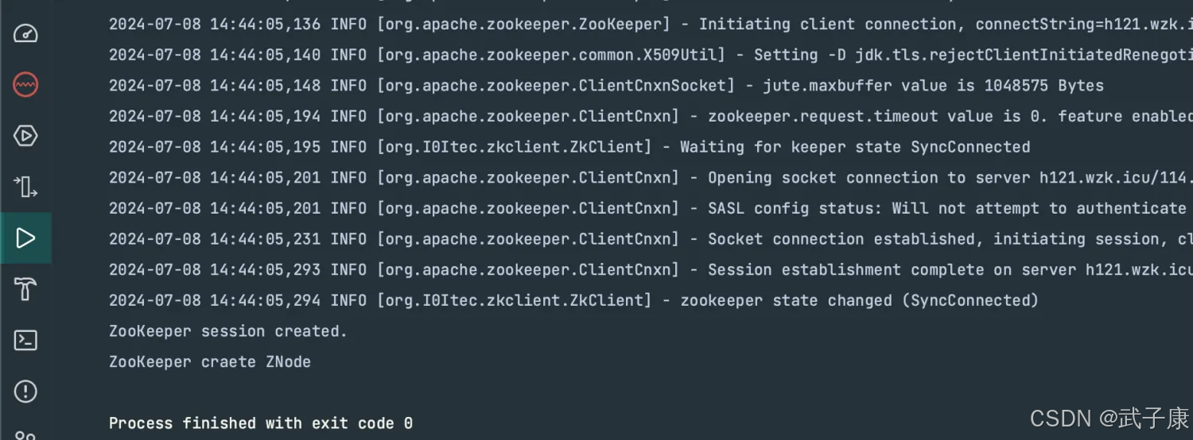1193x440 pixels.
Task: Open the Problems exclamation icon
Action: (25, 392)
